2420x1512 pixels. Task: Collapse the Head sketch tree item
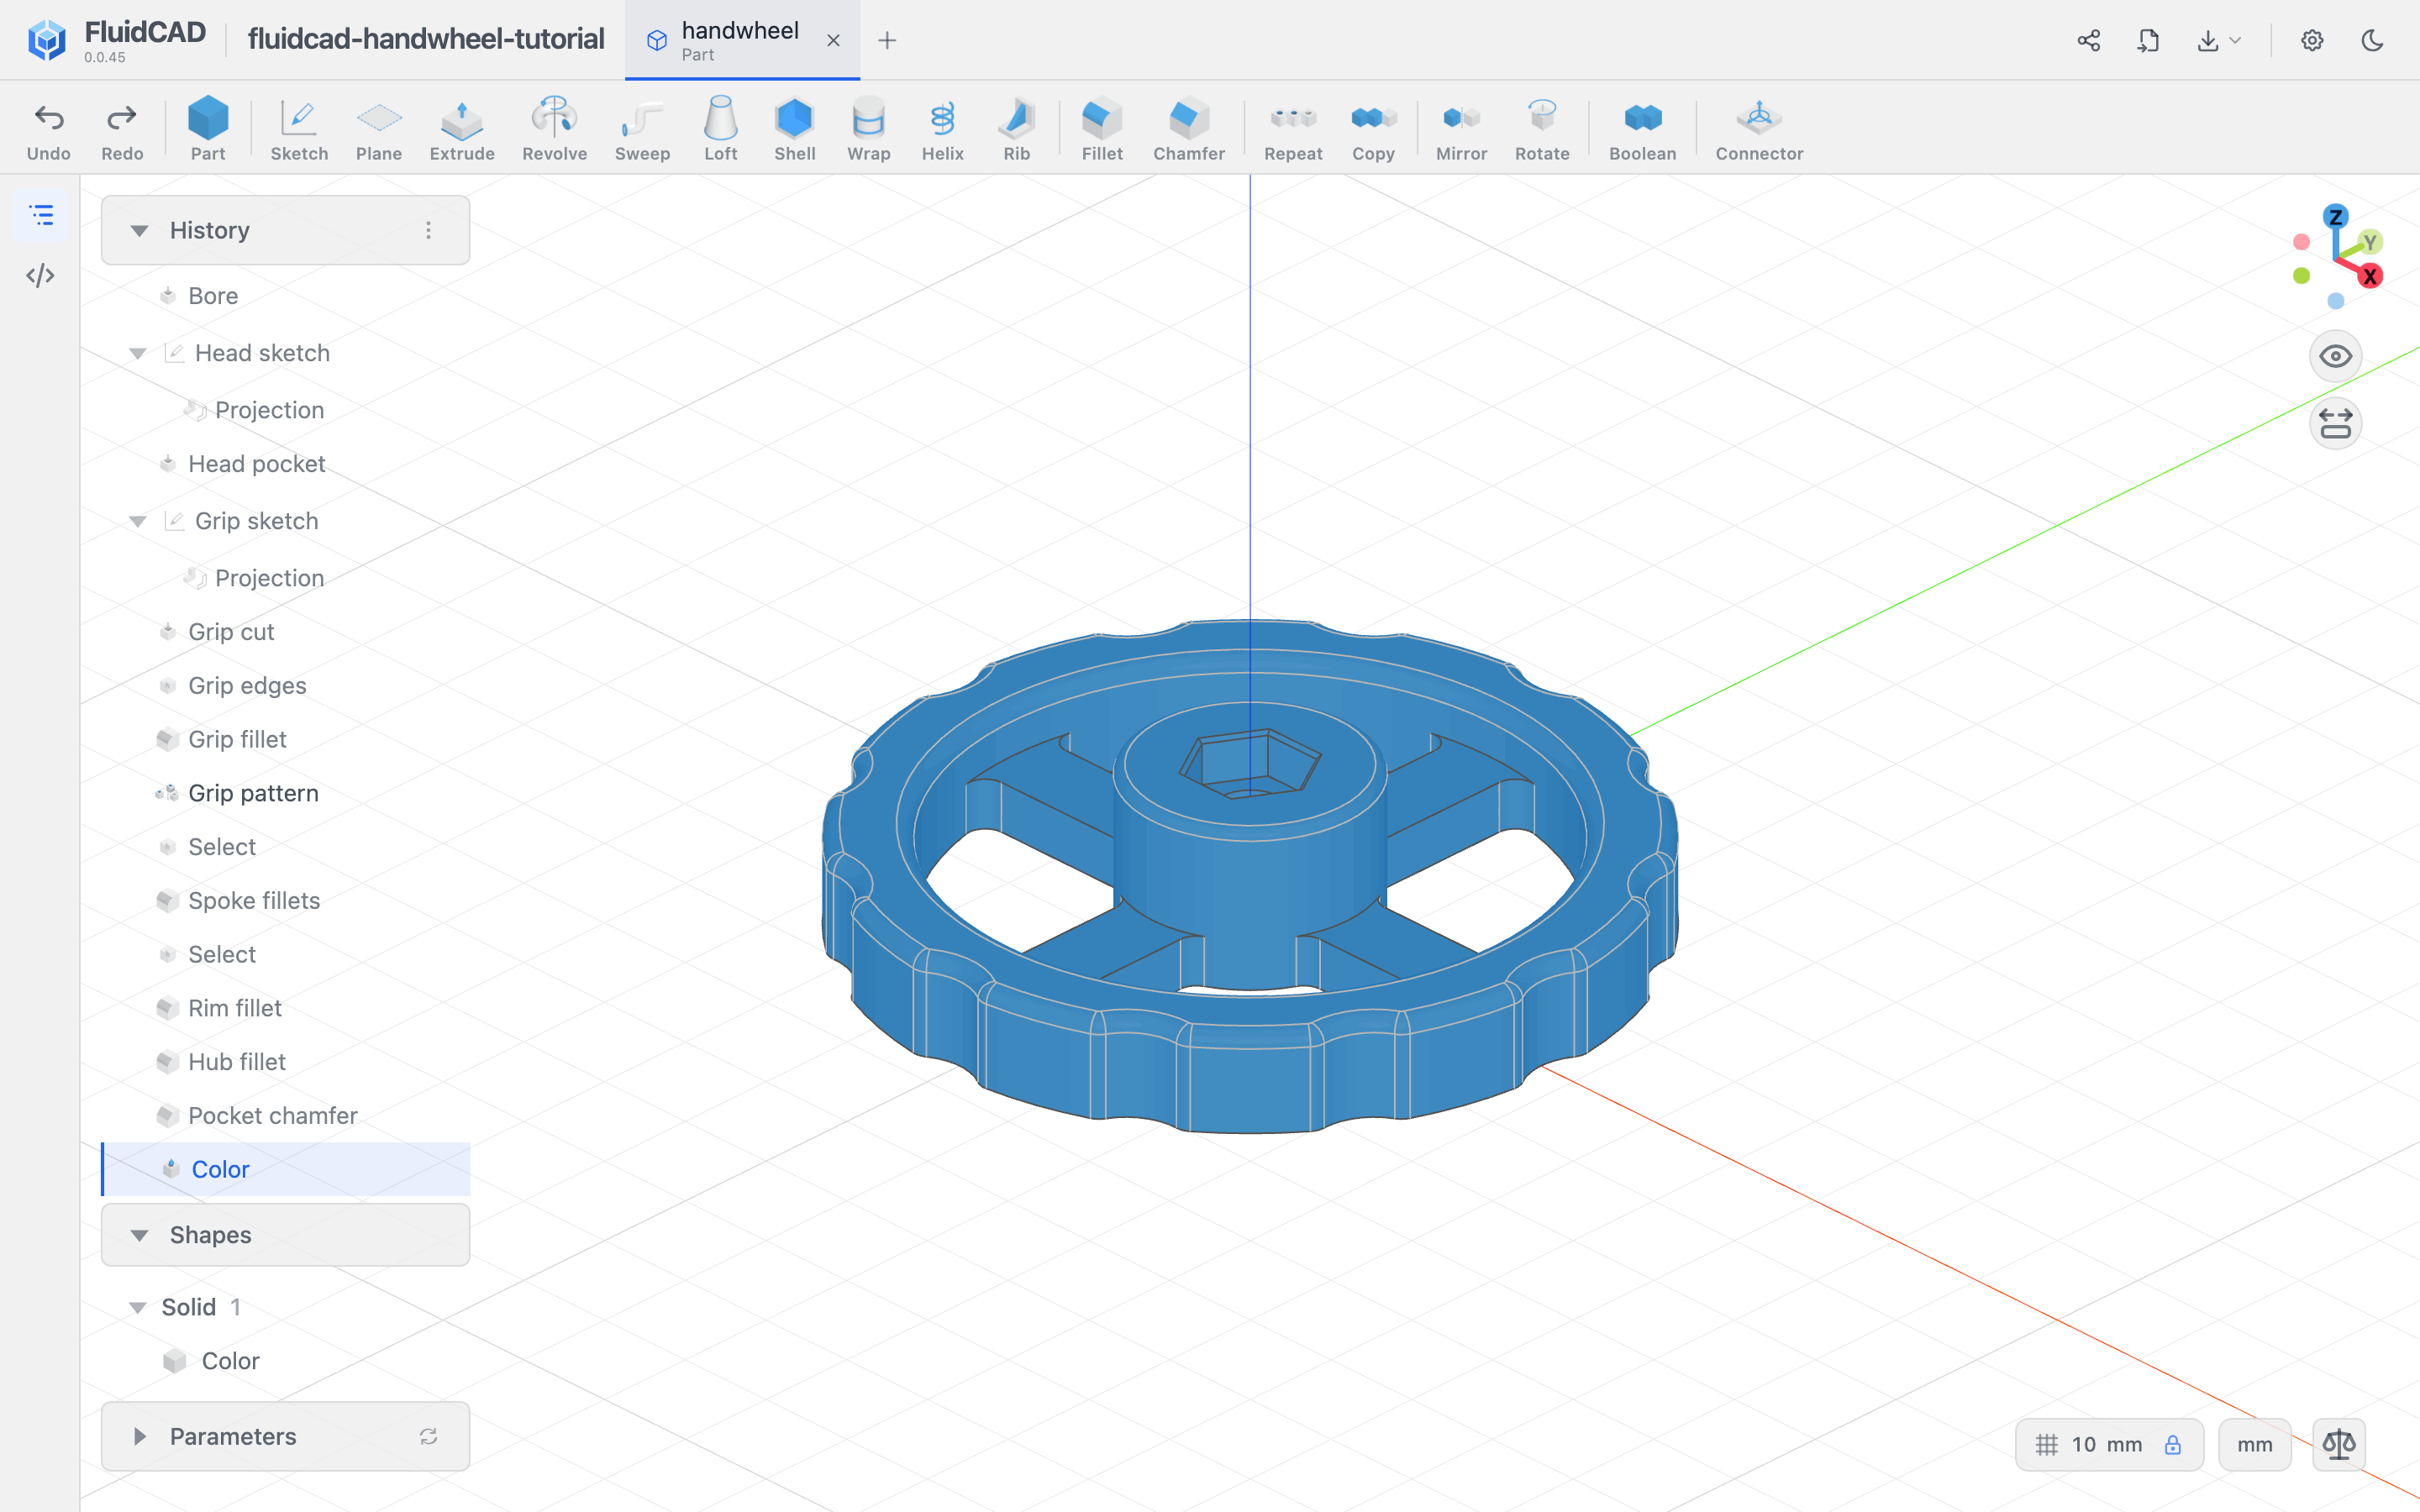pyautogui.click(x=138, y=353)
